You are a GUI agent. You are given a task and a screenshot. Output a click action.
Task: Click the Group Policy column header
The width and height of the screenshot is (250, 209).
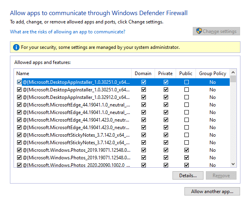[x=213, y=74]
